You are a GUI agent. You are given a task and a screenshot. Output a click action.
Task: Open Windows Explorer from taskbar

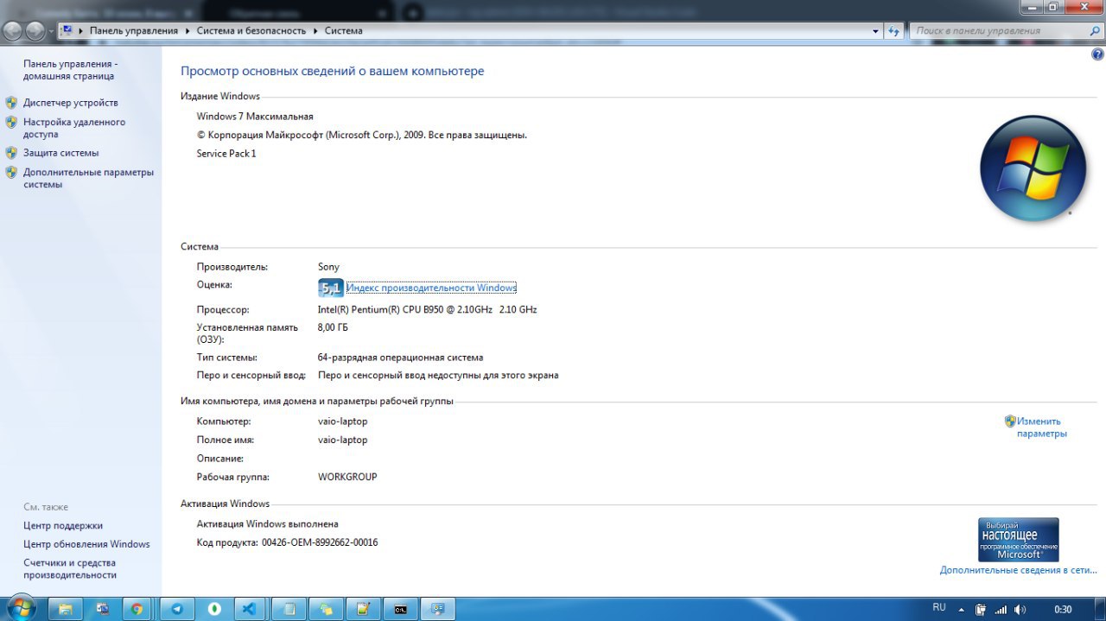65,609
